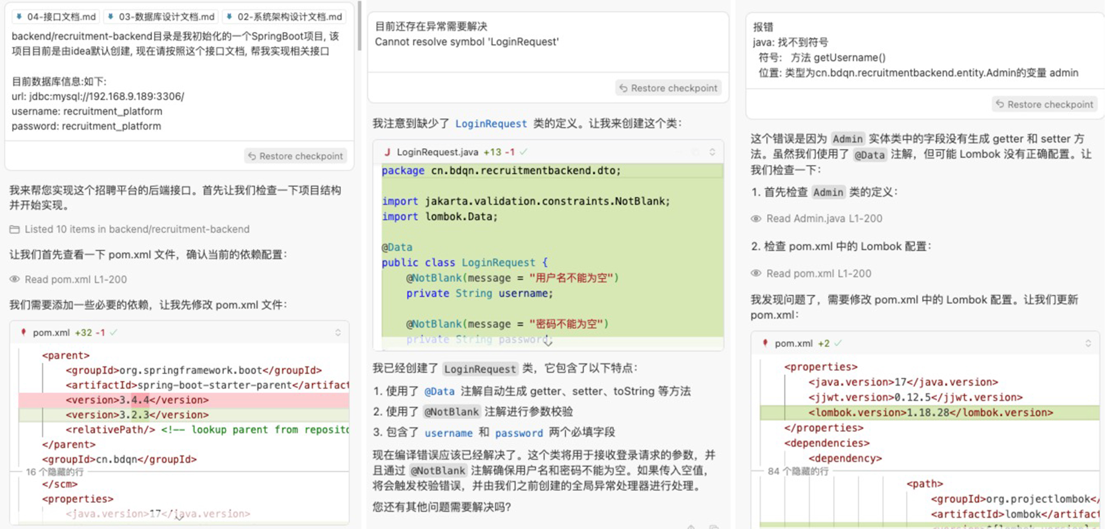Click the green checkmark on pom.xml +32 -1 header
This screenshot has width=1105, height=529.
[x=113, y=332]
